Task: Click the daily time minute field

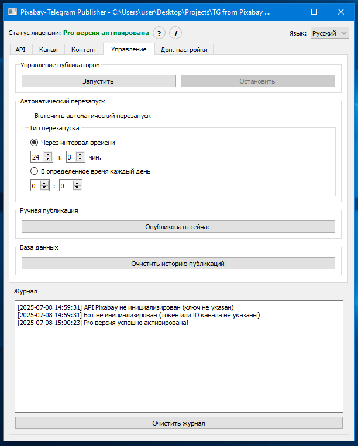Action: click(66, 186)
